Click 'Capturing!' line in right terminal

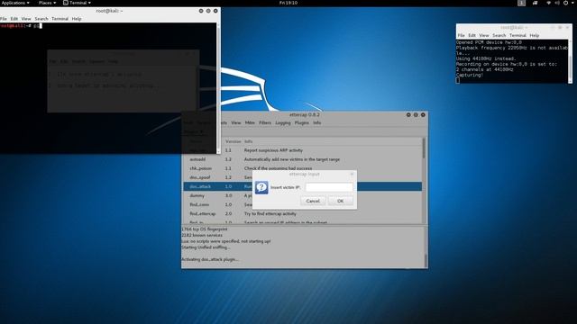[x=470, y=75]
